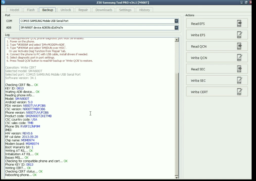Select the Backup tab

click(x=48, y=10)
